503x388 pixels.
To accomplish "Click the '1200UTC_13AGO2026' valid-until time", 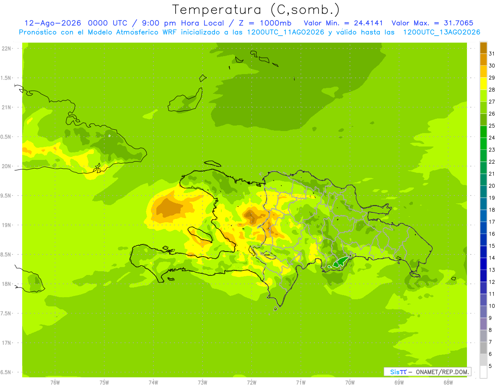I will click(442, 32).
